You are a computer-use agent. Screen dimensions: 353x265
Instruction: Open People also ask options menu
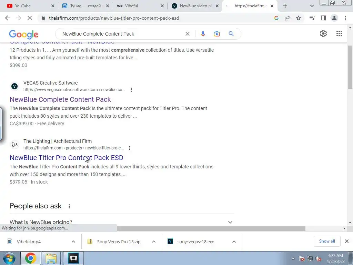point(69,206)
